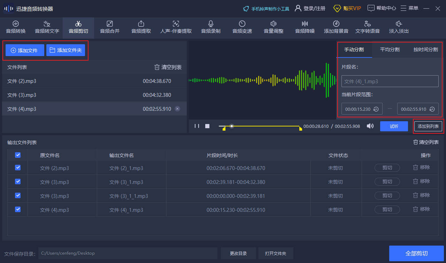
Task: Open the 音频录制 recording tool
Action: coord(211,27)
